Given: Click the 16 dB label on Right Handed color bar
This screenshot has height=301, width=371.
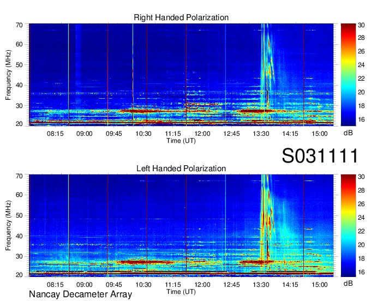Looking at the screenshot, I should tap(361, 119).
